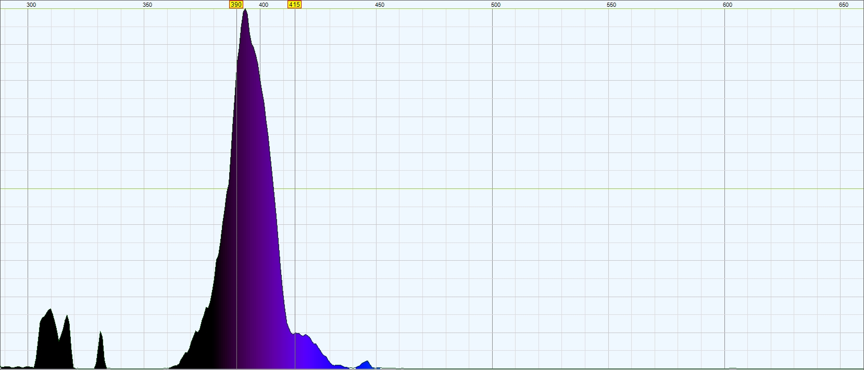The height and width of the screenshot is (370, 864).
Task: Click the dotted vertical line under 390 marker
Action: 236,208
